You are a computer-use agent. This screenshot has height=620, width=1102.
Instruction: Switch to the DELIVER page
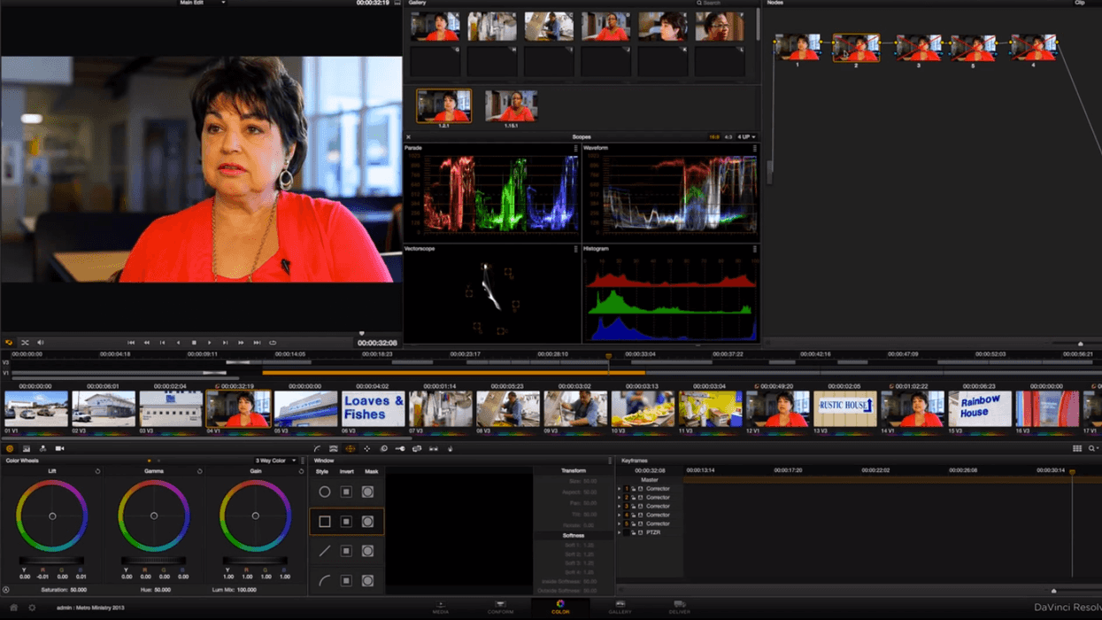(680, 608)
